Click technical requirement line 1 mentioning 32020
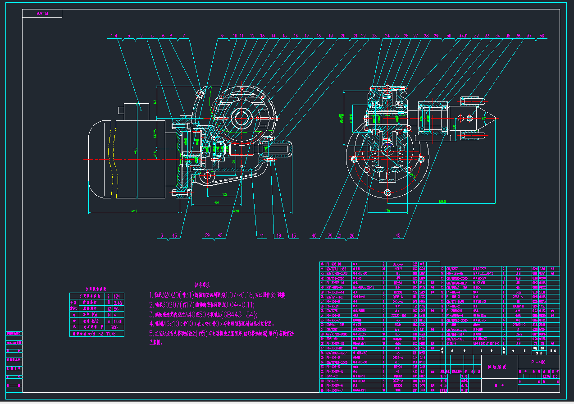This screenshot has height=404, width=574. coord(217,295)
